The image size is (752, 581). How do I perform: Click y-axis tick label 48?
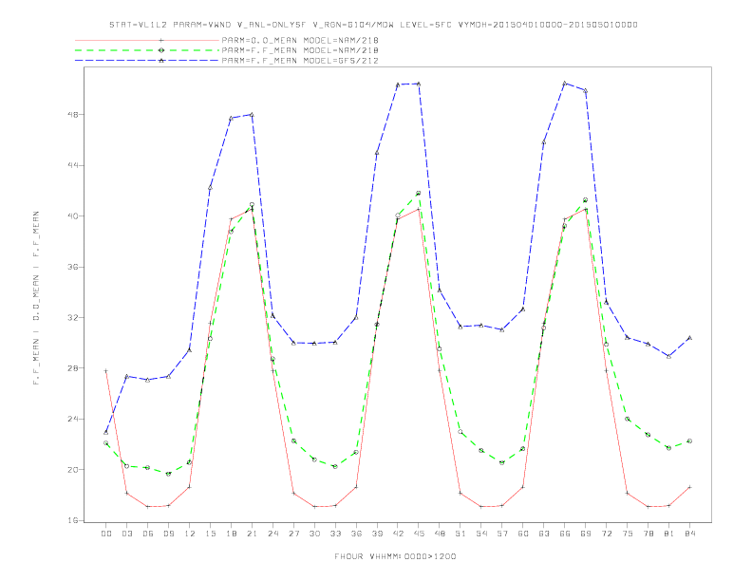pos(75,115)
